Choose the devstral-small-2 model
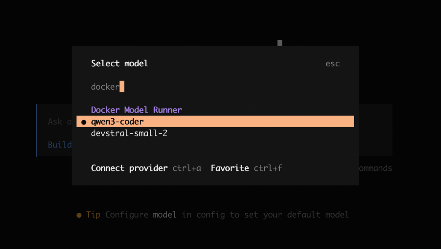Viewport: 441px width, 249px height. [129, 133]
